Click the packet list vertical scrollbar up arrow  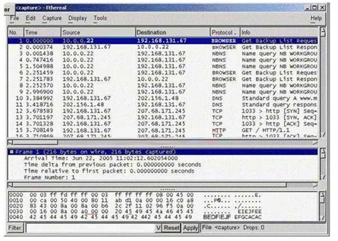tap(323, 29)
